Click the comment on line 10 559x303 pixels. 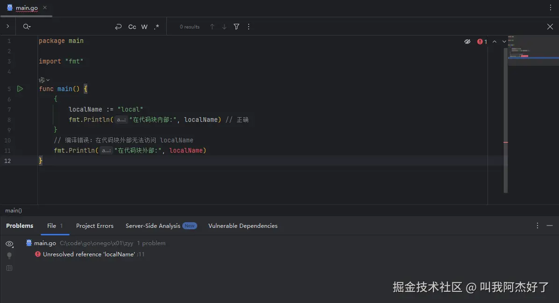pos(123,140)
